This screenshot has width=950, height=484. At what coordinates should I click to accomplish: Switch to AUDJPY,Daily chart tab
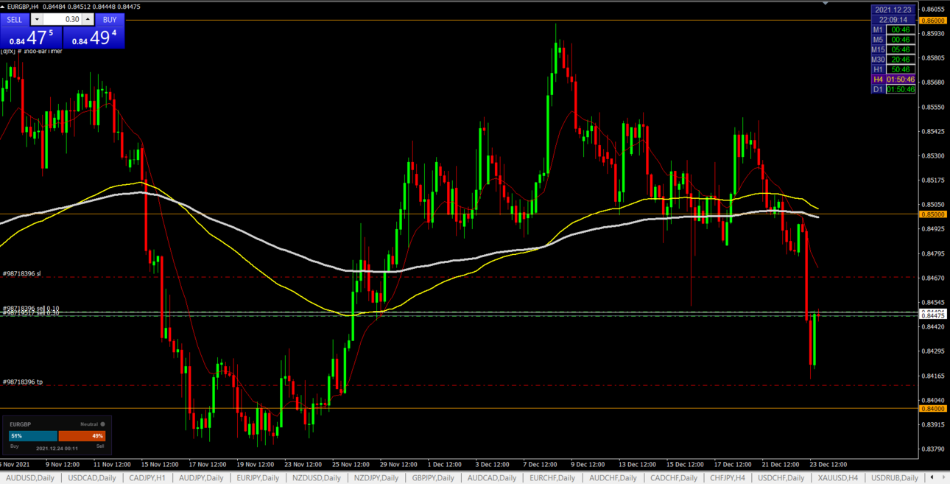(x=201, y=478)
